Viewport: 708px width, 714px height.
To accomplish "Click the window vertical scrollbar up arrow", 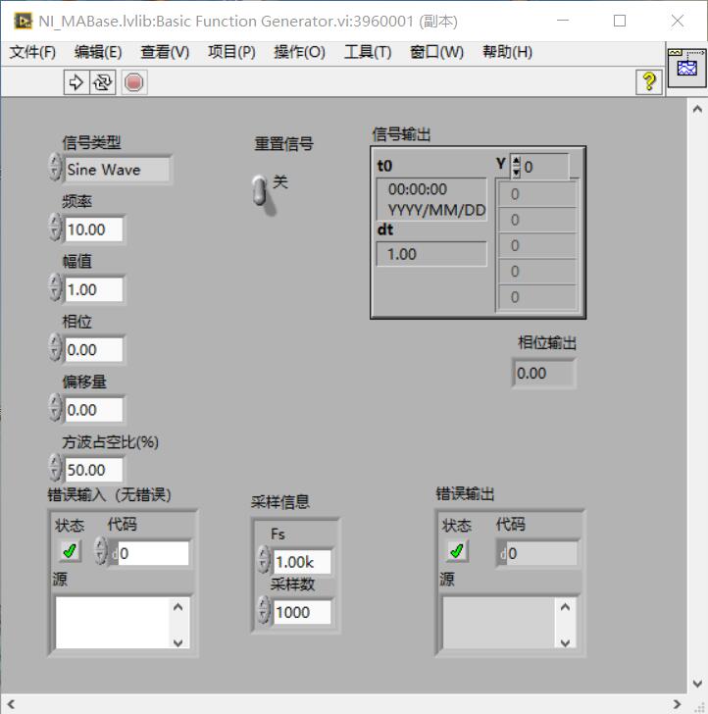I will (x=697, y=109).
